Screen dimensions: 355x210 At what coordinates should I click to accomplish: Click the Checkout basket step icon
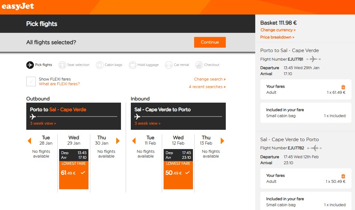coord(199,65)
